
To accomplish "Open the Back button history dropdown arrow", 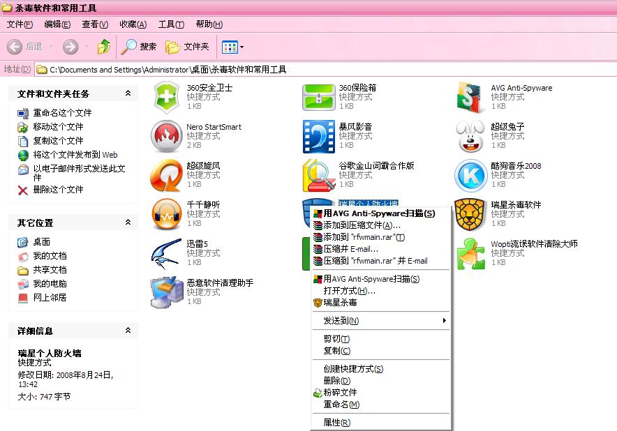I will pyautogui.click(x=51, y=47).
